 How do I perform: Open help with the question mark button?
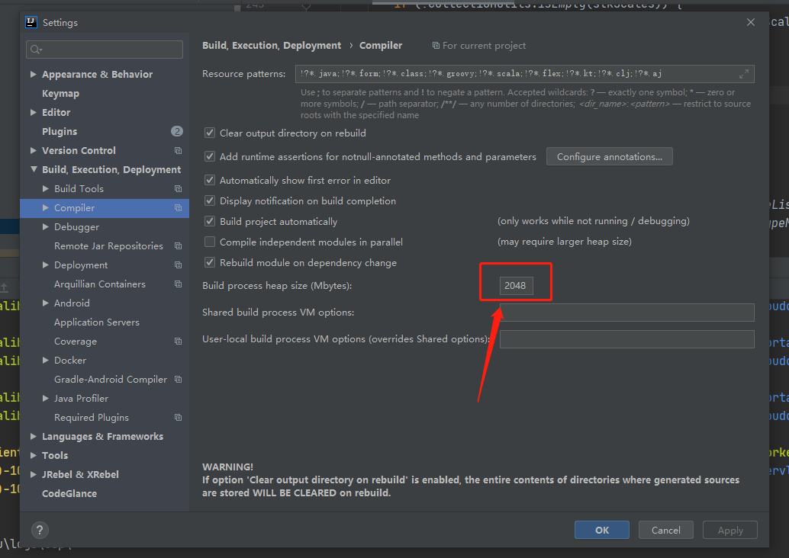point(40,530)
